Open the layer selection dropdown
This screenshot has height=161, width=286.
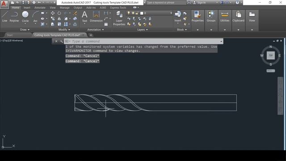171,13
